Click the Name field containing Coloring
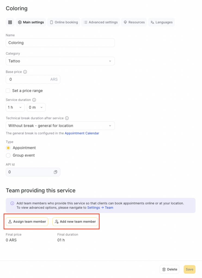Screen dimensions: 202x278 60,43
